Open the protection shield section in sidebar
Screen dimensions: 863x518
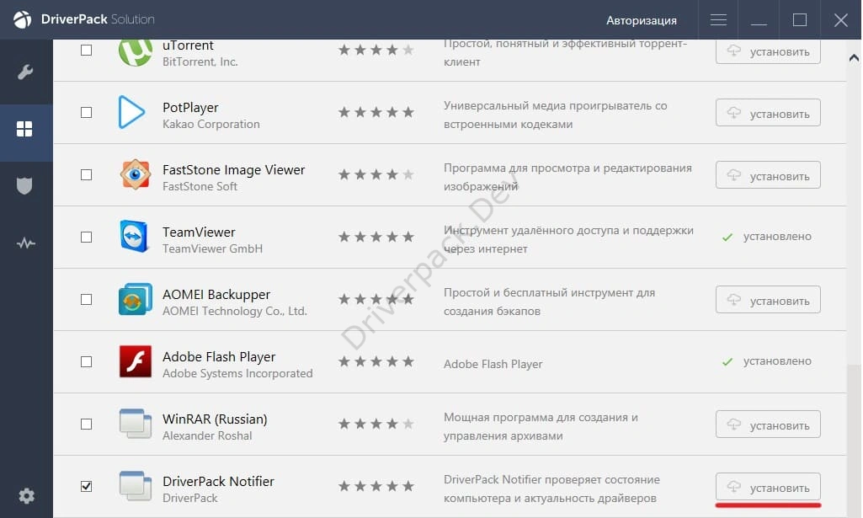pos(24,186)
